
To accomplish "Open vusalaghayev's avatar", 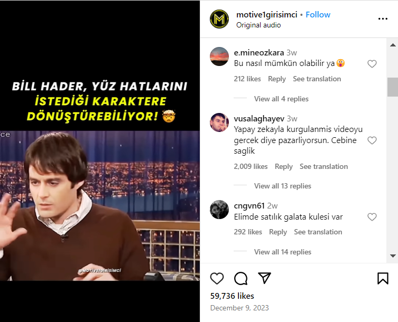I will [219, 122].
